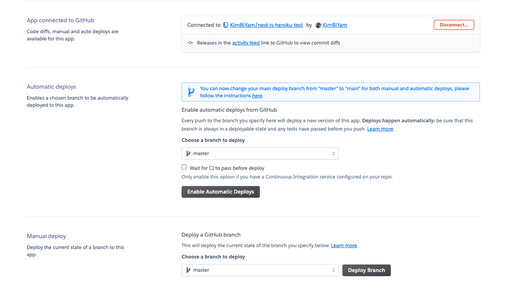Click the branch icon inside the manual deploy selector
Image resolution: width=518 pixels, height=292 pixels.
(x=188, y=270)
